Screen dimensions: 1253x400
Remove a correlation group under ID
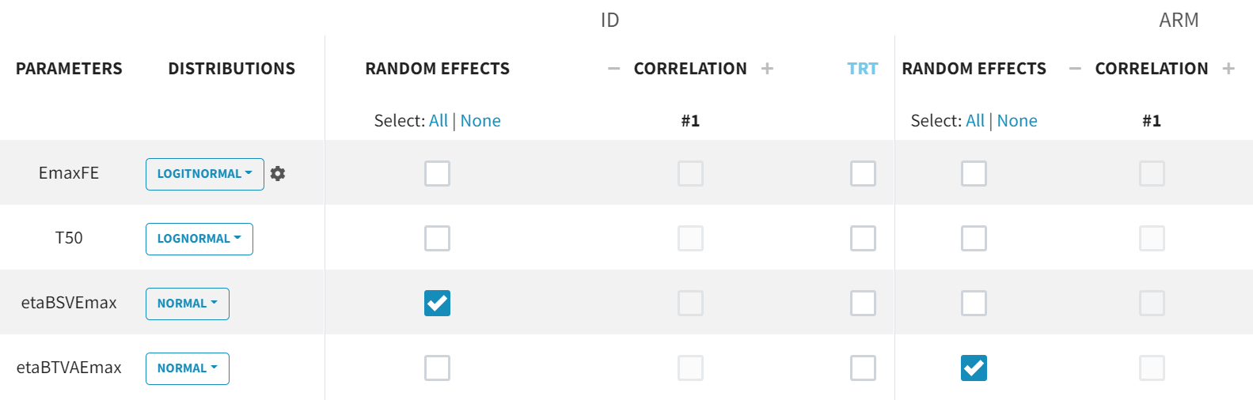pyautogui.click(x=613, y=69)
